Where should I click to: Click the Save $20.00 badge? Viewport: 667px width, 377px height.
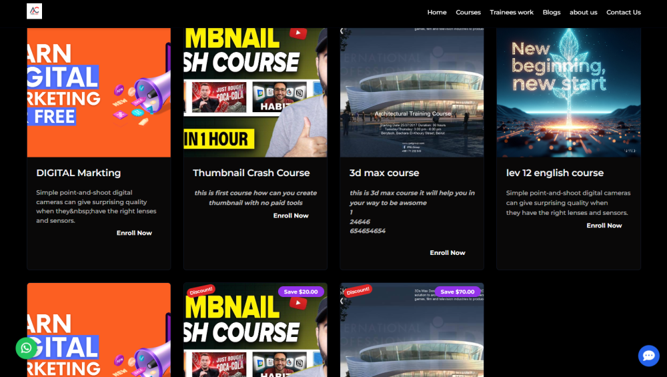301,292
